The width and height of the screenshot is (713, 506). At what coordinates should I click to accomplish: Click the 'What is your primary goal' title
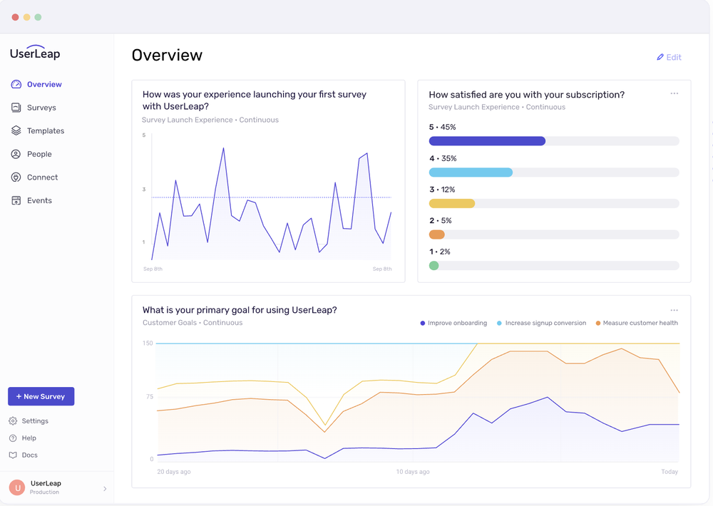click(x=240, y=310)
